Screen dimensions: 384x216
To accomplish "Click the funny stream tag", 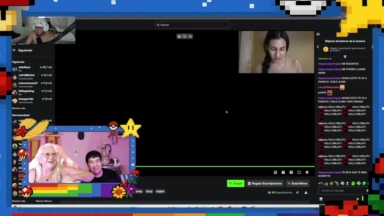I will click(x=149, y=191).
